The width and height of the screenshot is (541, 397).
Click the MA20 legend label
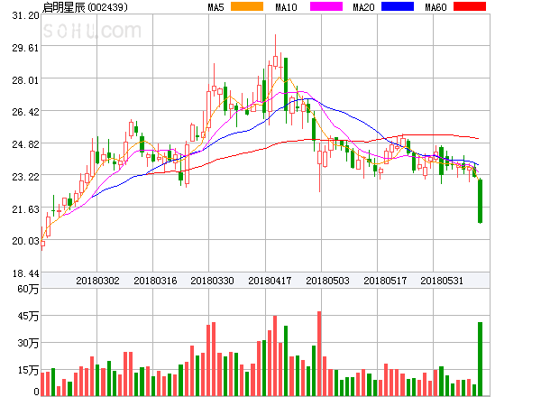tap(363, 7)
